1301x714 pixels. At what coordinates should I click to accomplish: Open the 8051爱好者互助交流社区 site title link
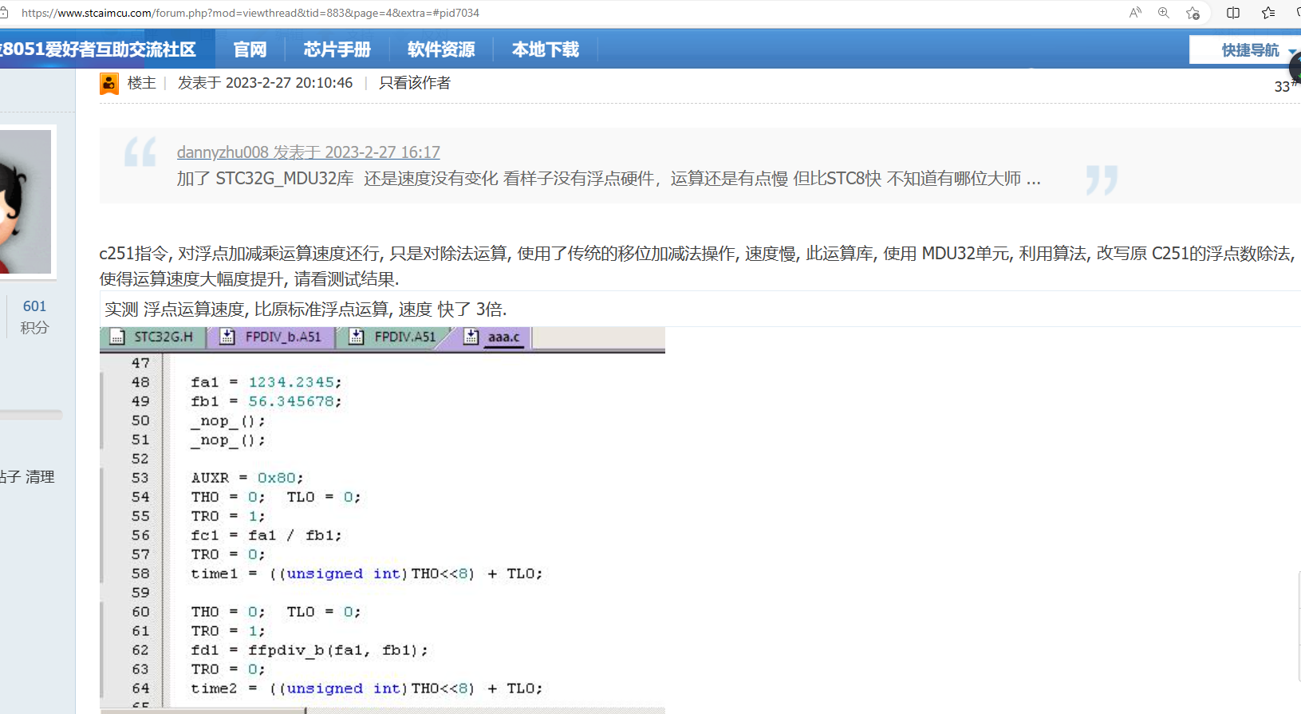[98, 49]
